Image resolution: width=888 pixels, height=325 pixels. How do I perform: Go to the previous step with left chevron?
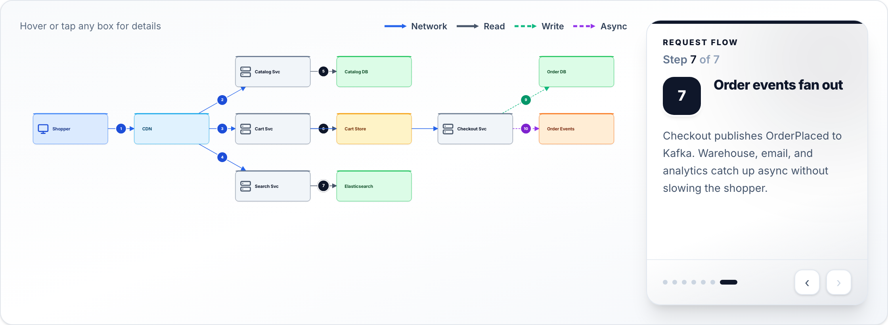click(807, 283)
